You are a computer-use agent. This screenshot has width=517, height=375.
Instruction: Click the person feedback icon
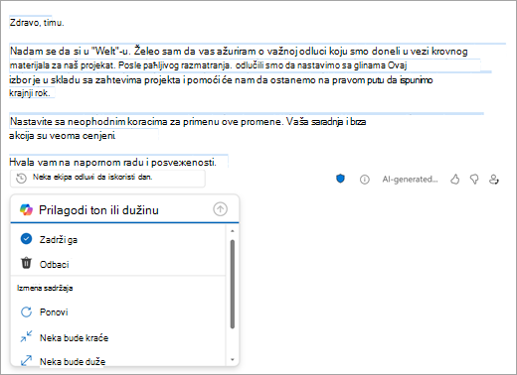[494, 180]
